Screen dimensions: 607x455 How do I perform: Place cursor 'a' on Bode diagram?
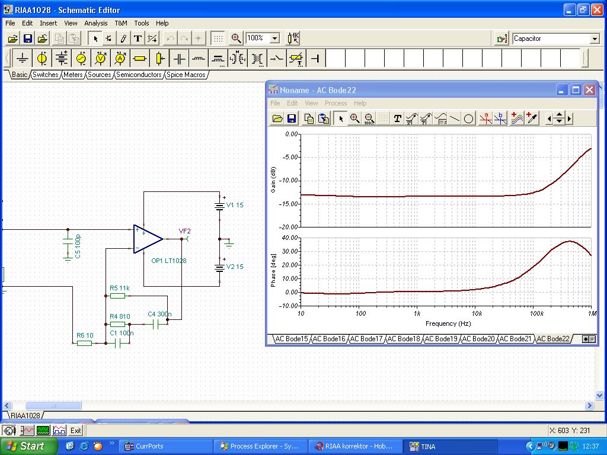tap(486, 118)
